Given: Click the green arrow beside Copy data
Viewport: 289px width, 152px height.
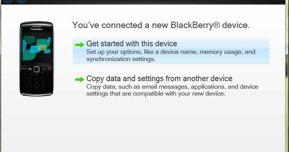Looking at the screenshot, I should pos(80,79).
